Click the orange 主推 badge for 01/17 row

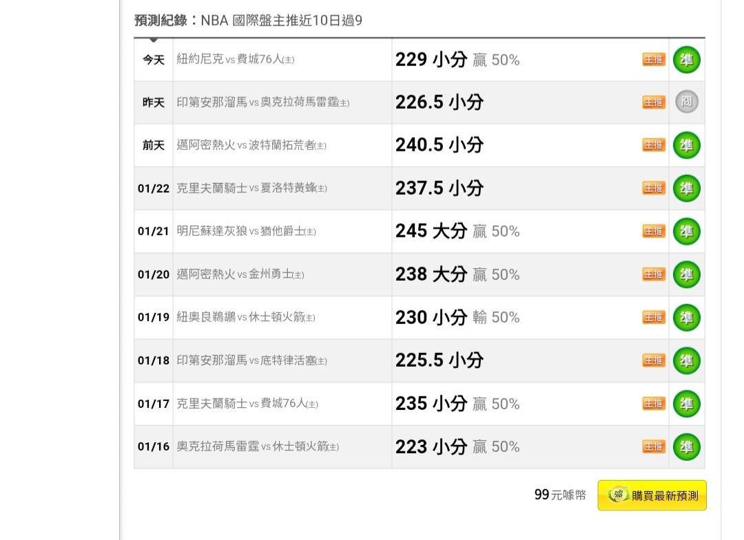654,404
